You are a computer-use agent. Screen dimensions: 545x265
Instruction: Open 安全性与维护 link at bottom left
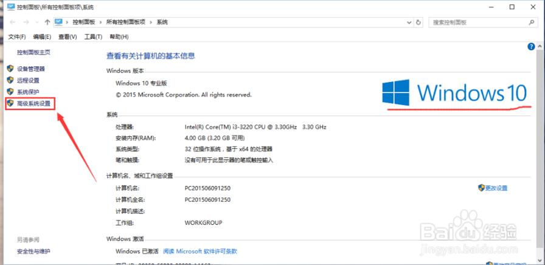33,252
